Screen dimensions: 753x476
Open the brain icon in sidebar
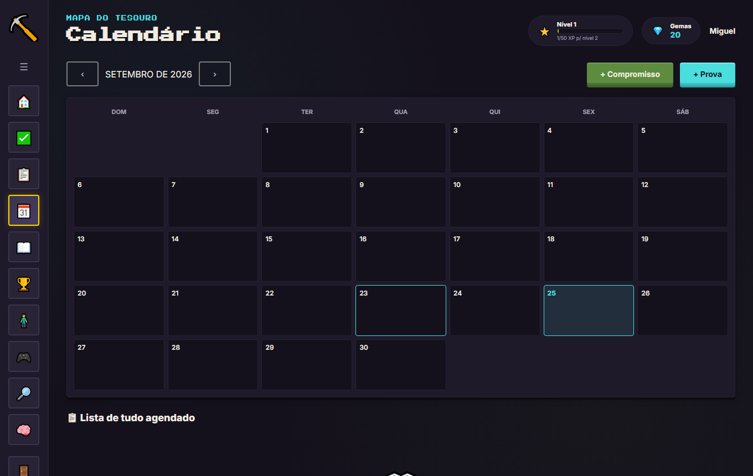click(24, 430)
